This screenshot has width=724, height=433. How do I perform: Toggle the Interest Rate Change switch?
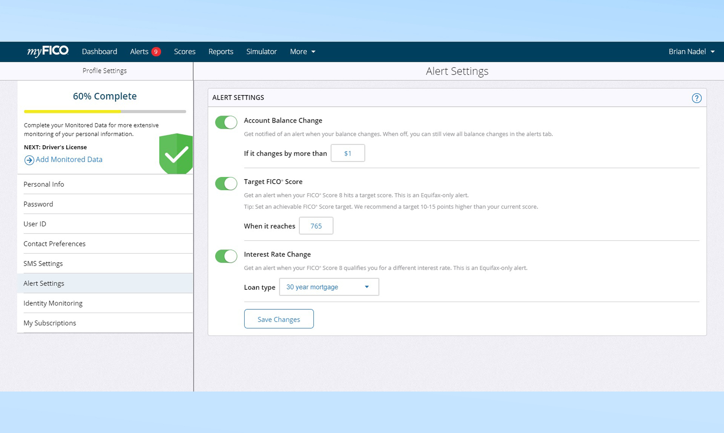pos(226,256)
